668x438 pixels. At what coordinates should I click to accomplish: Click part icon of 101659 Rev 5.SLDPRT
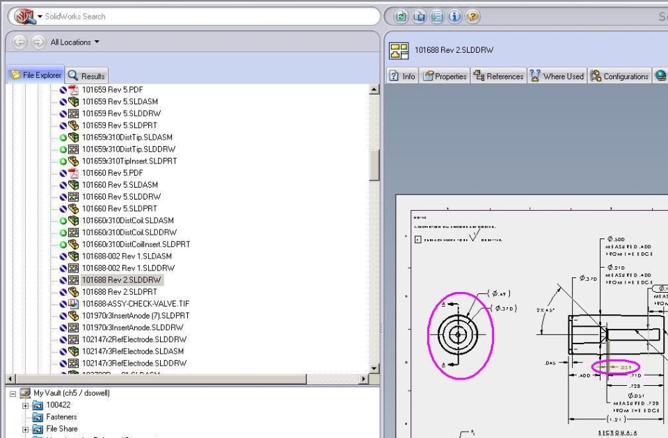pos(74,126)
